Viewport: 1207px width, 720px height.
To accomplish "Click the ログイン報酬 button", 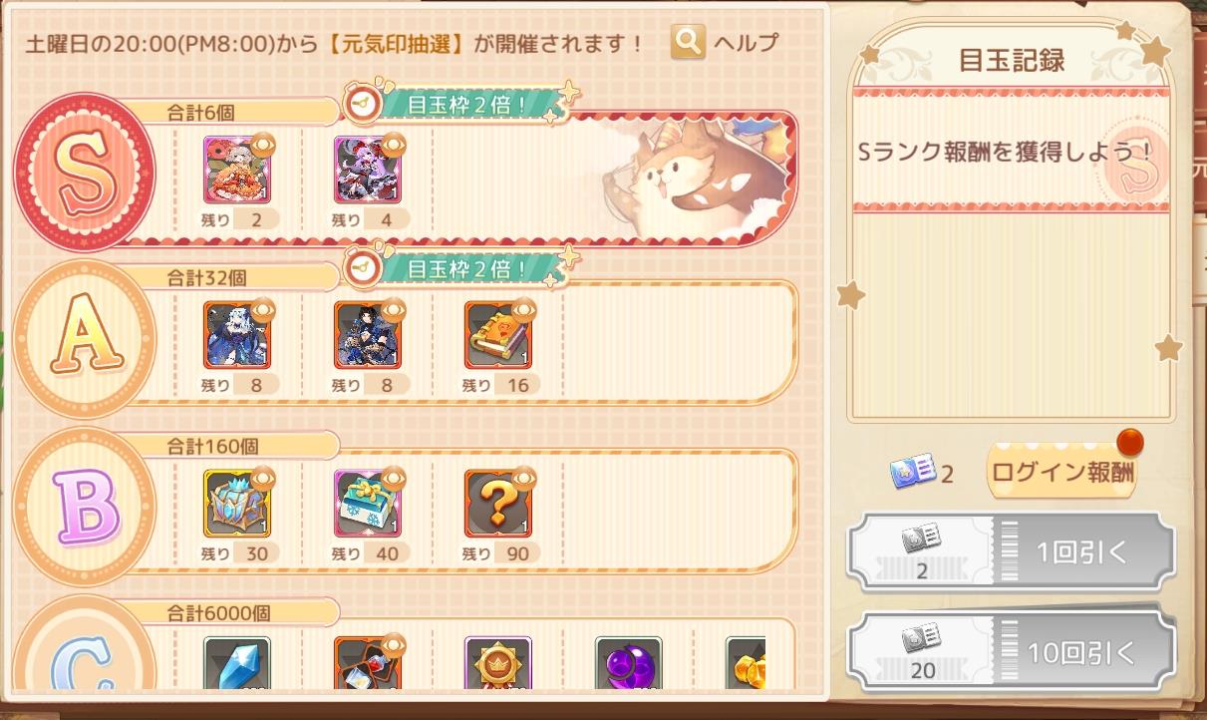I will [1061, 472].
